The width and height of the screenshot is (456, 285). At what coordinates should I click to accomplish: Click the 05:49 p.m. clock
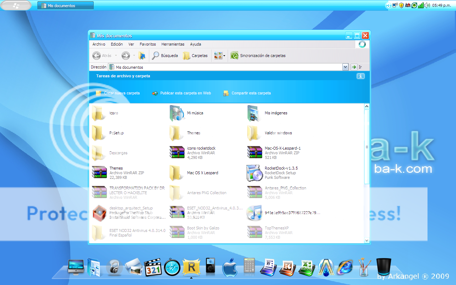click(x=441, y=5)
